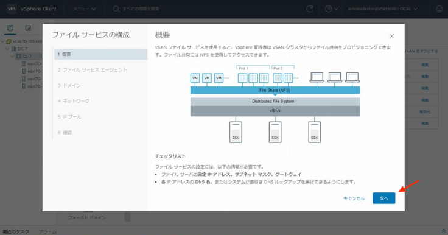Click the 有効化 link on right panel

425,111
